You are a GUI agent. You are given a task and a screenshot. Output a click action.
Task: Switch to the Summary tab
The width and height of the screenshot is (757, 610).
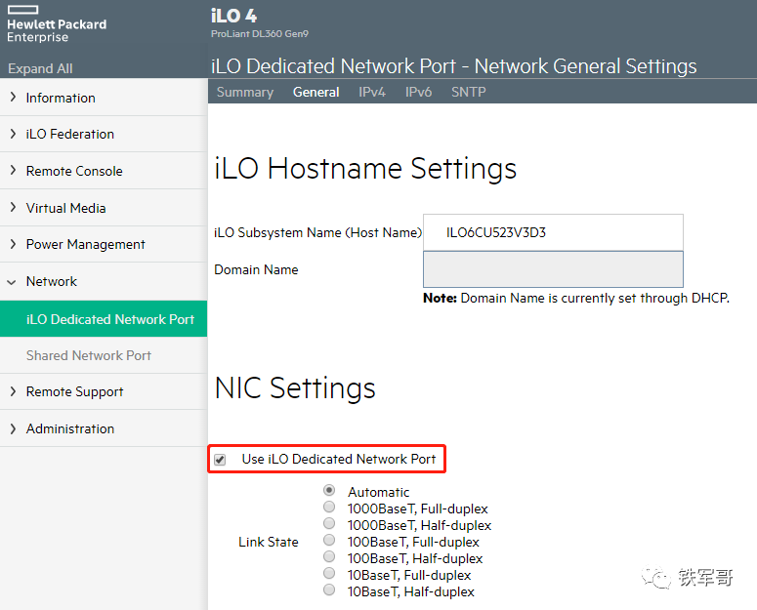244,92
